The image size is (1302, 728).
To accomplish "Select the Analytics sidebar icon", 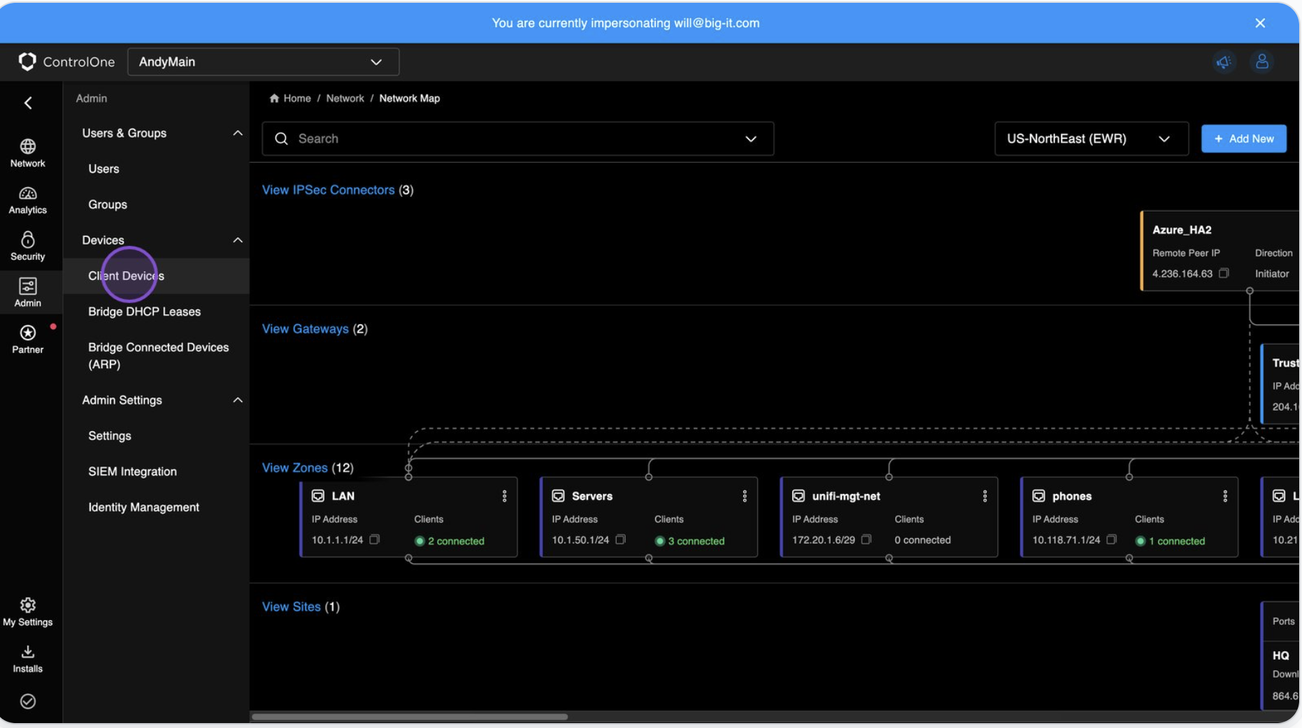I will click(28, 198).
